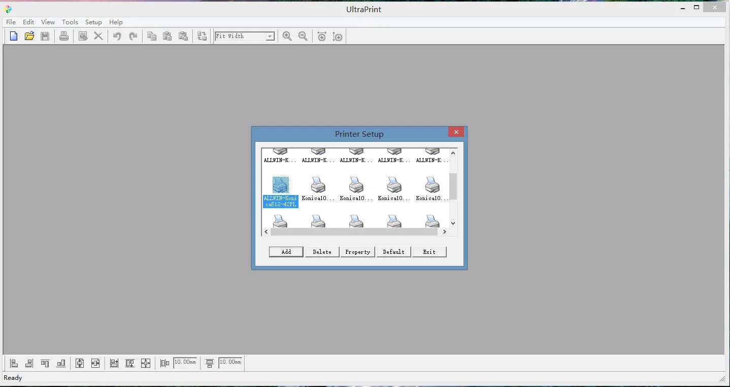This screenshot has width=730, height=387.
Task: Click the Print icon in the toolbar
Action: (x=64, y=36)
